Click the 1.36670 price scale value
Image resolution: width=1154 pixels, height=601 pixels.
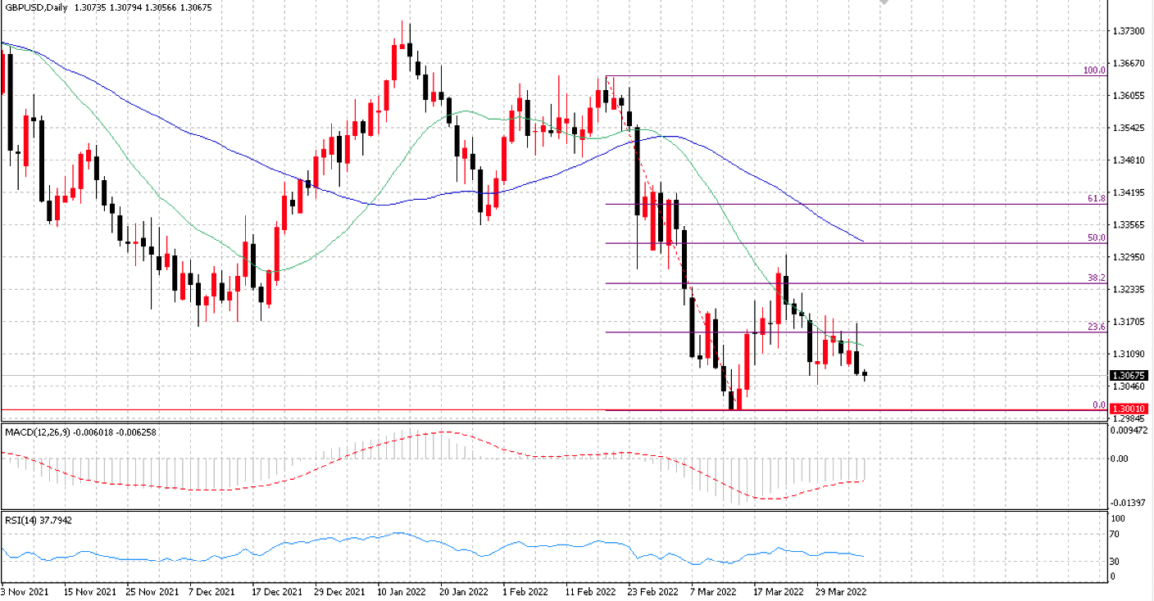(1129, 63)
